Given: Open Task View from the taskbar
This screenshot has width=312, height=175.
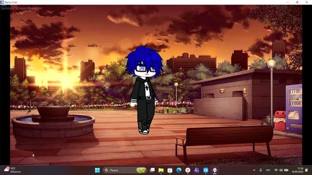Looking at the screenshot, I should pyautogui.click(x=152, y=170).
